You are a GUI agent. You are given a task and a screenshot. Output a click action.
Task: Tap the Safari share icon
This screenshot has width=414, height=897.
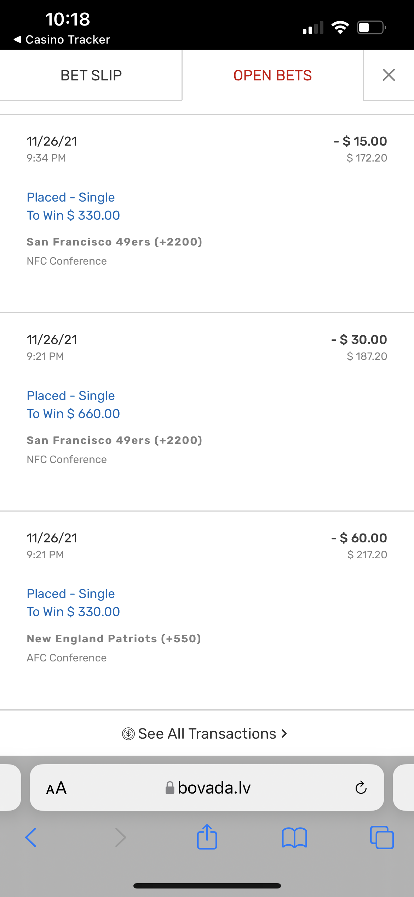[x=207, y=837]
